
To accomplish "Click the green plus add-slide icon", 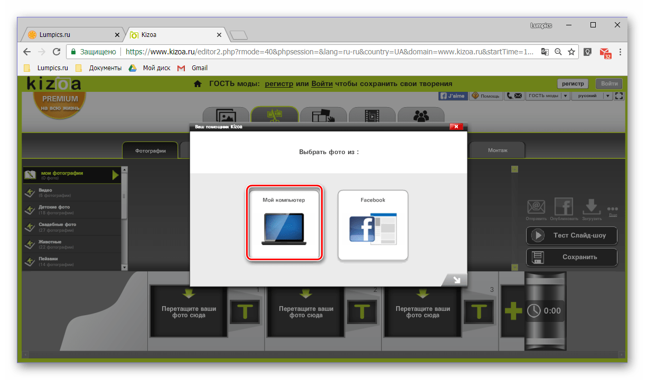I will pyautogui.click(x=513, y=311).
